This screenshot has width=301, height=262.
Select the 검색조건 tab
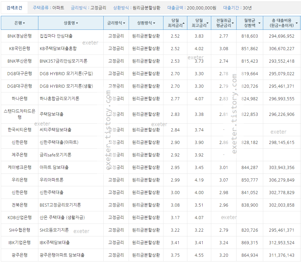14,8
